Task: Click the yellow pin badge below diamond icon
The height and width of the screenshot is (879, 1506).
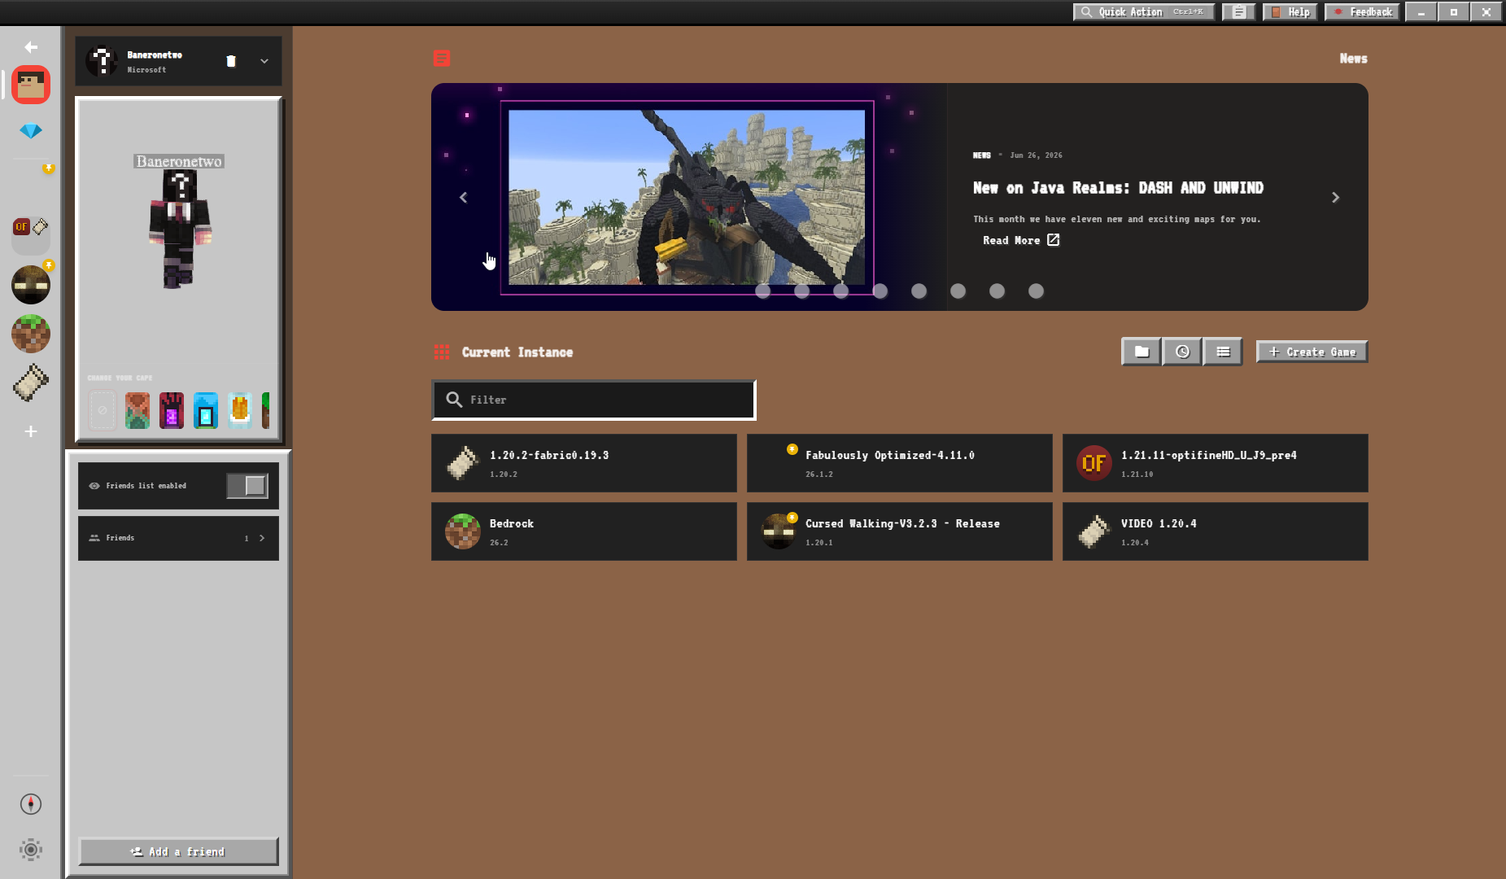Action: coord(49,168)
